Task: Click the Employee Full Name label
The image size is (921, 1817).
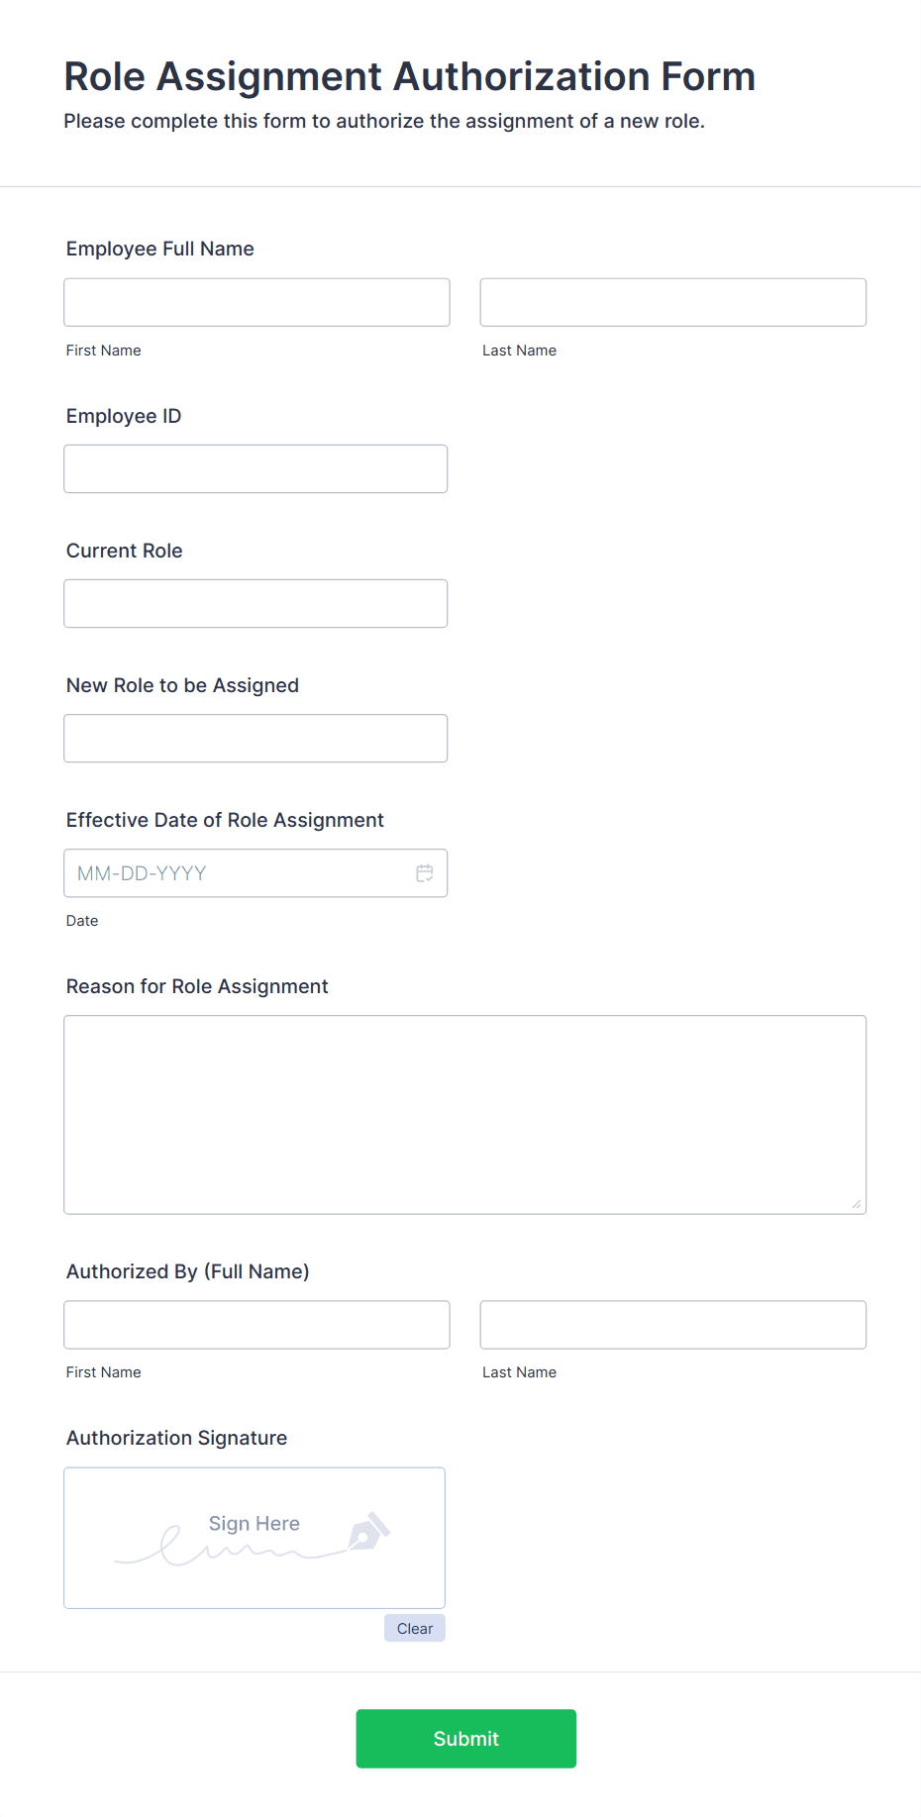Action: coord(159,249)
